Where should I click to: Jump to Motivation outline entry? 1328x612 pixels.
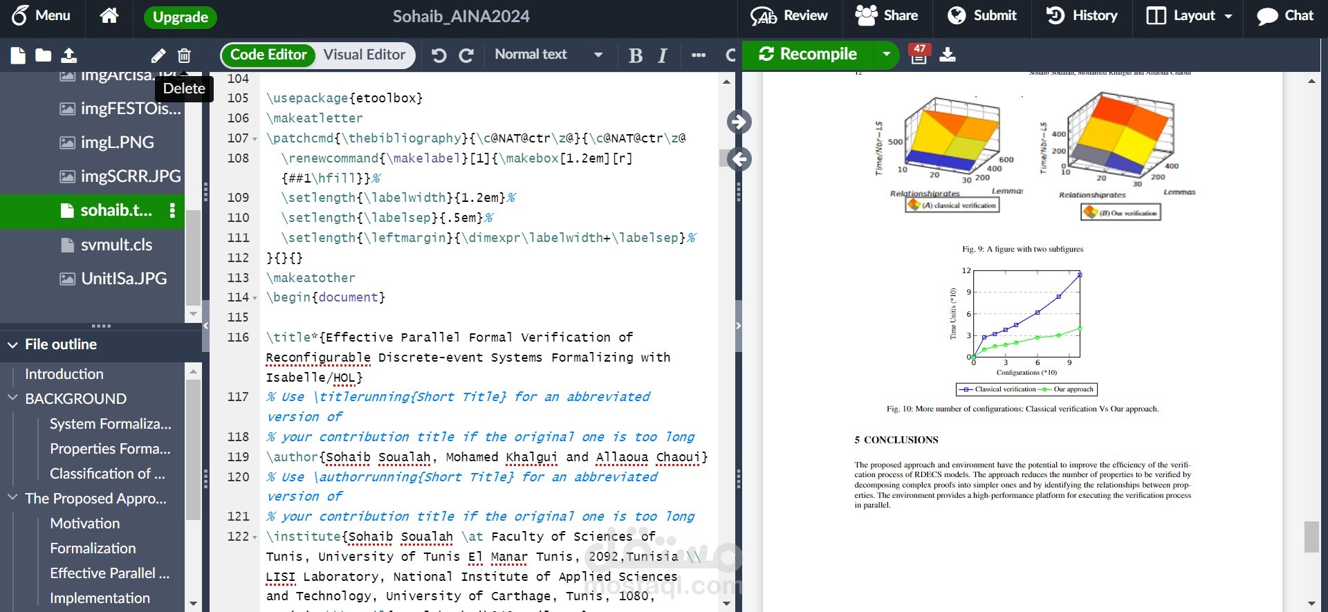point(85,523)
